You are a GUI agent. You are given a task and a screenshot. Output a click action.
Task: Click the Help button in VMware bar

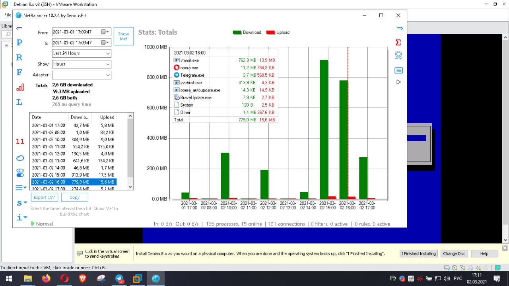tap(484, 253)
